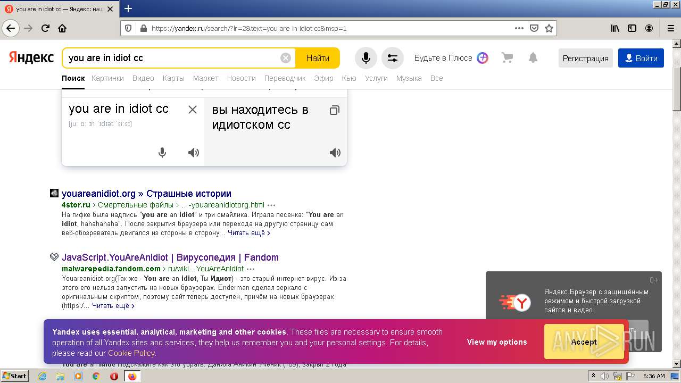Bookmark this page with star icon

(x=549, y=28)
